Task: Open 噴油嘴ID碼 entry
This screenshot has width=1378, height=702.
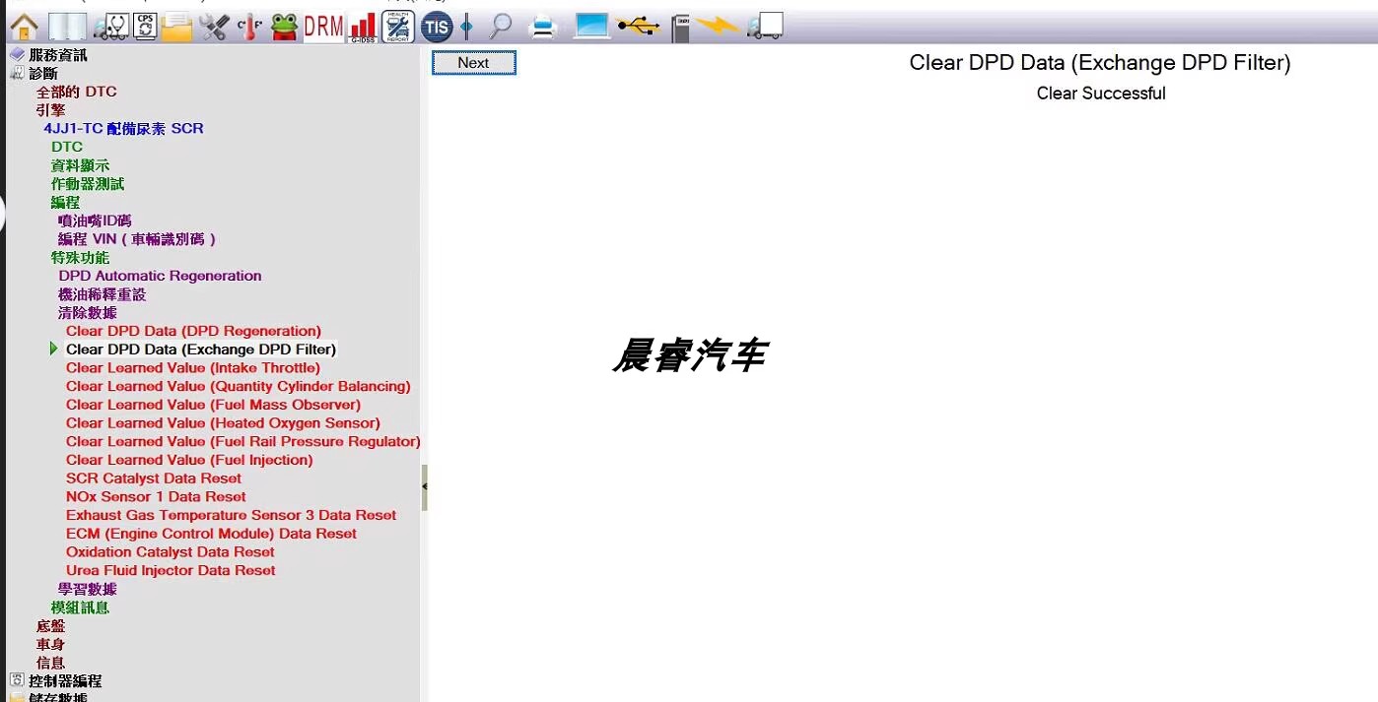Action: pos(95,221)
